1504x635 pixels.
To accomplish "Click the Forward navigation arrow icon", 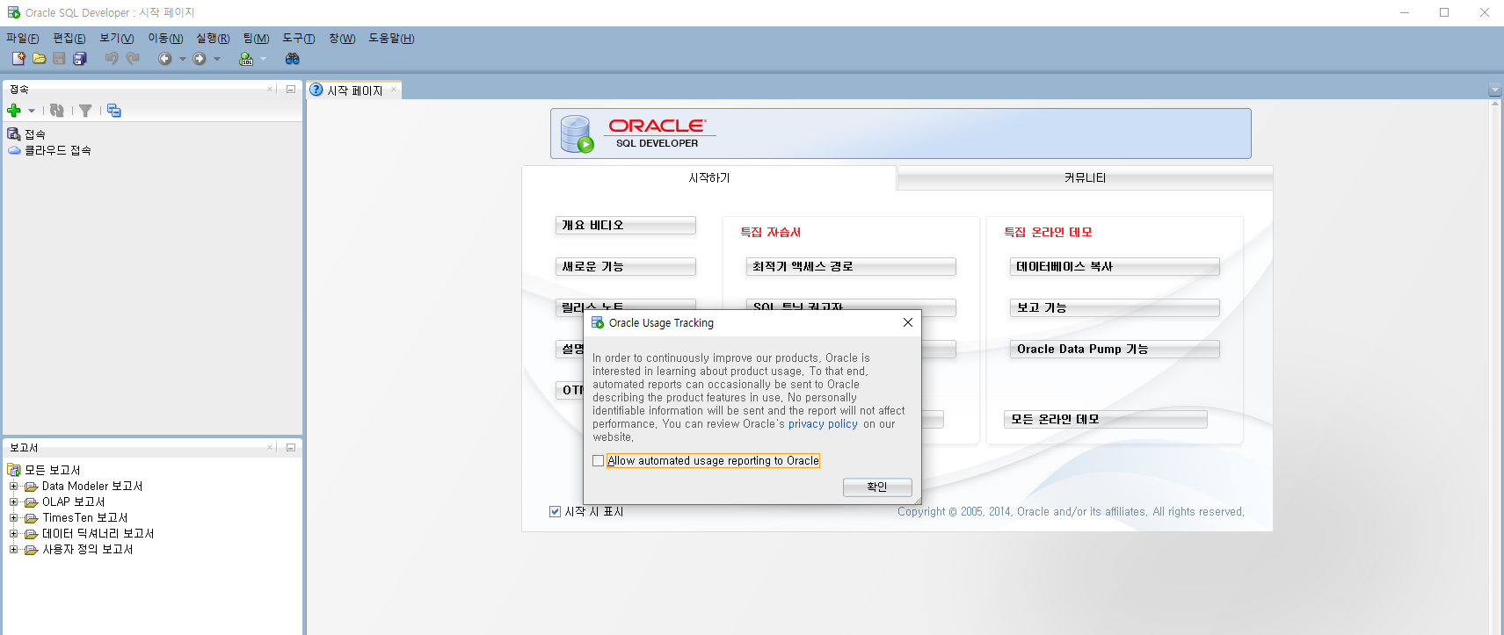I will pyautogui.click(x=200, y=59).
